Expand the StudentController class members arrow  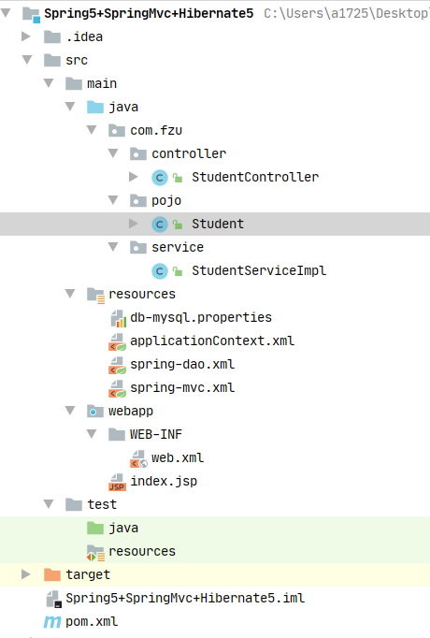[134, 177]
